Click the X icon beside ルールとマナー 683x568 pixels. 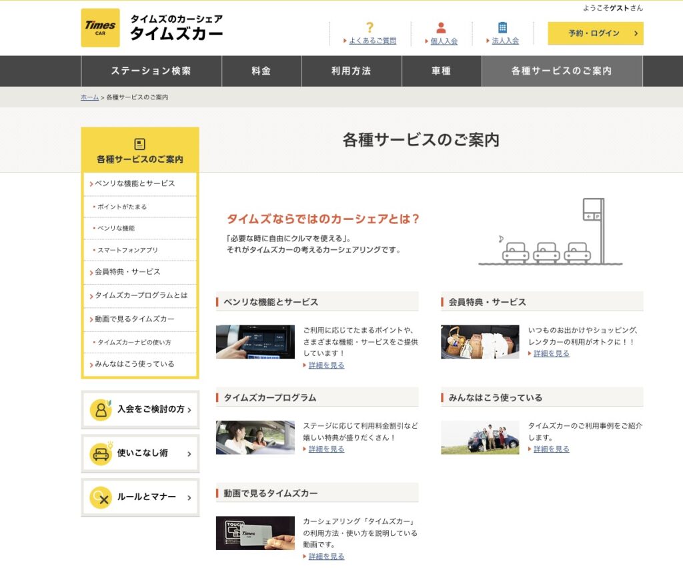point(101,497)
